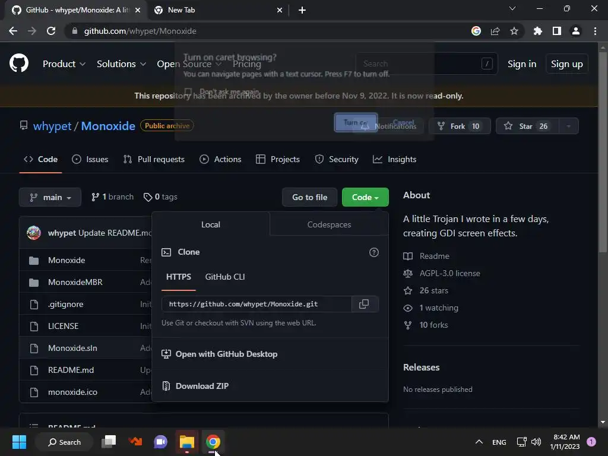
Task: Open the Projects tab
Action: (x=278, y=159)
